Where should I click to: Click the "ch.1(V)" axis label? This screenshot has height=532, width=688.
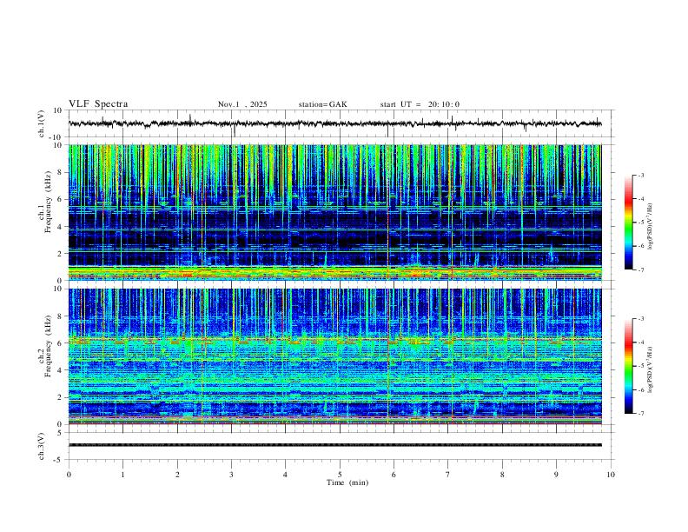[42, 123]
